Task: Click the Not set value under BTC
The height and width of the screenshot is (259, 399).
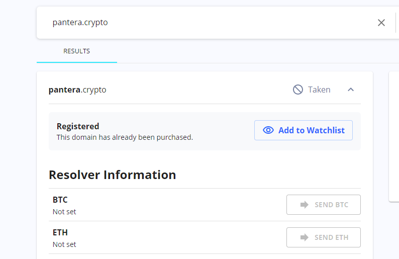Action: [x=64, y=212]
